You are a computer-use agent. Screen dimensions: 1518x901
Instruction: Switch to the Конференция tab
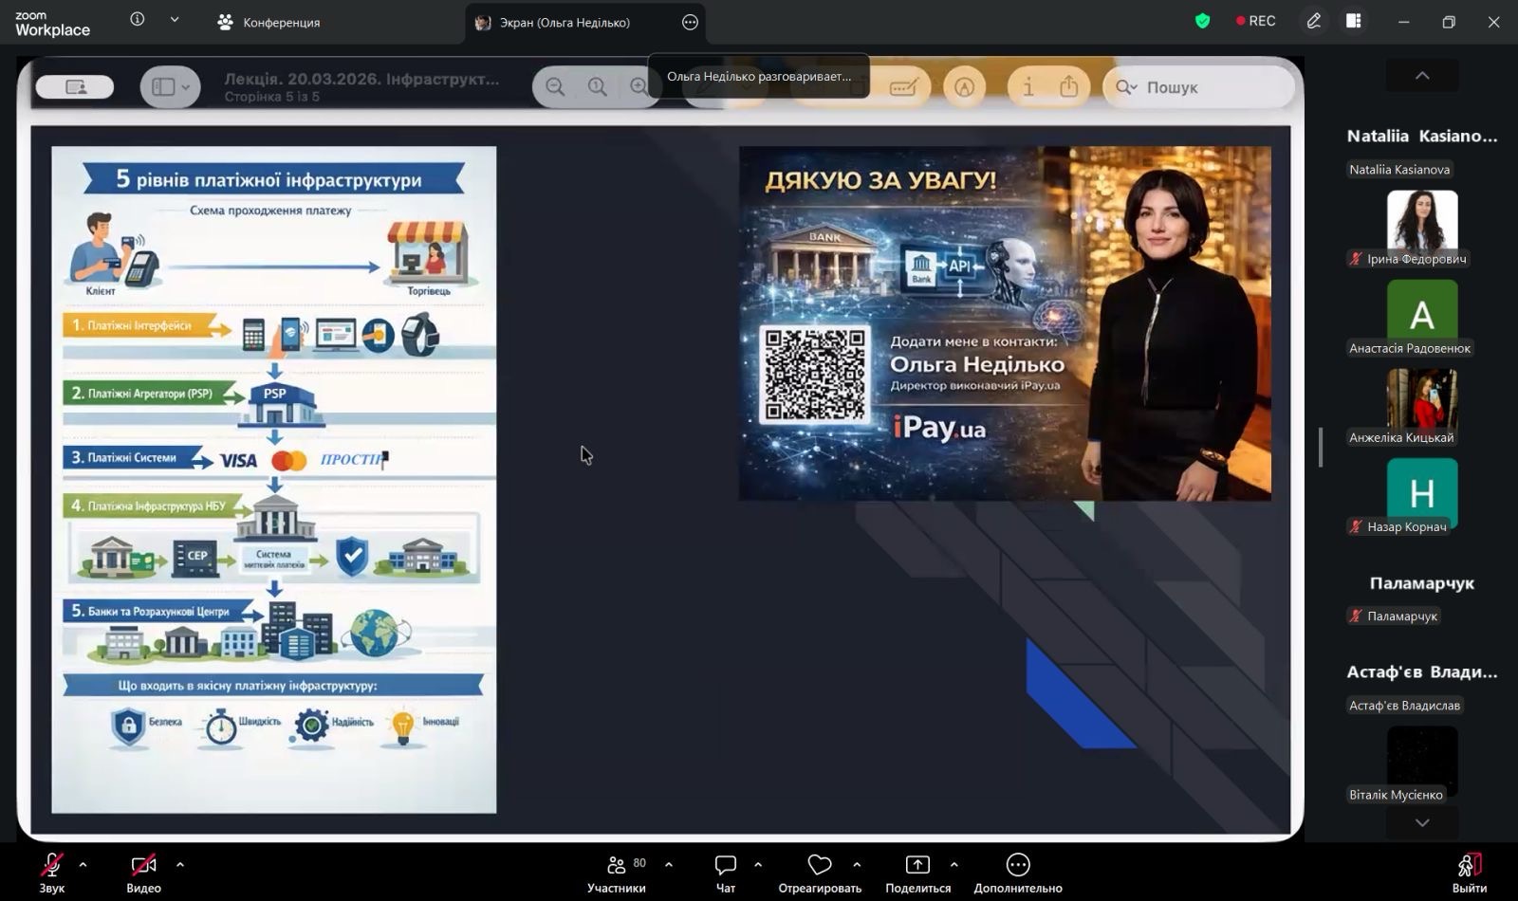(x=268, y=22)
